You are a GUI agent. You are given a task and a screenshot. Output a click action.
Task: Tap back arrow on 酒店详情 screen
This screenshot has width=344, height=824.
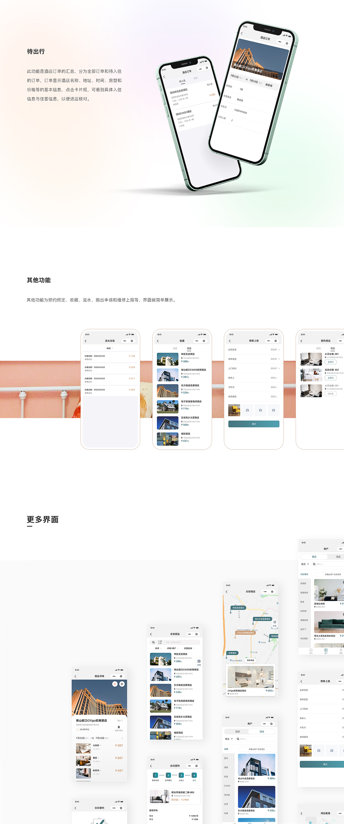pyautogui.click(x=75, y=676)
